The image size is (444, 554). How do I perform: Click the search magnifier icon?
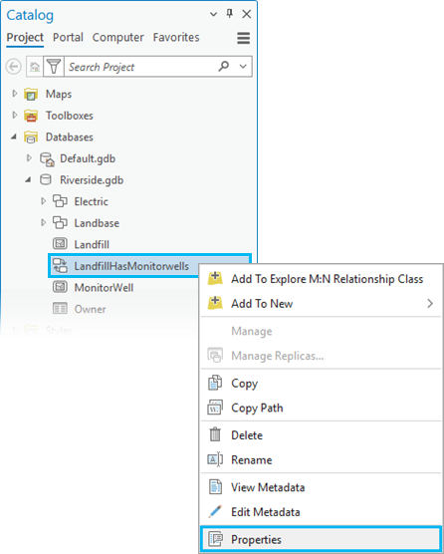(x=224, y=66)
